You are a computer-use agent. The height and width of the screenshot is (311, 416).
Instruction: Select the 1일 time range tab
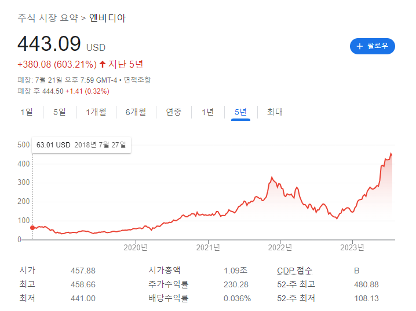tap(27, 112)
